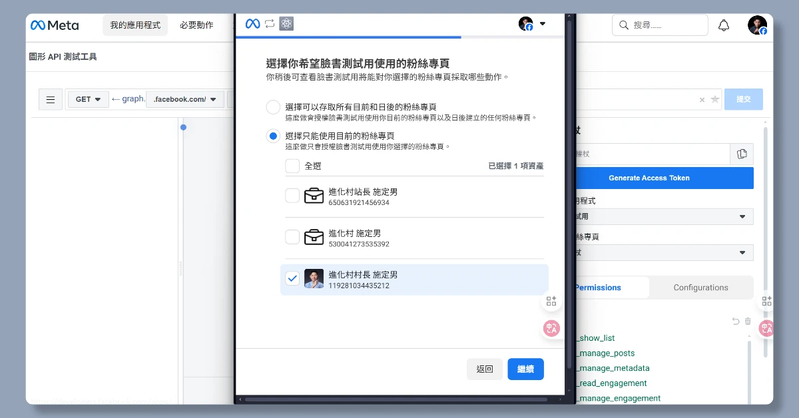This screenshot has width=799, height=418.
Task: Click the 提交 submit button
Action: (744, 99)
